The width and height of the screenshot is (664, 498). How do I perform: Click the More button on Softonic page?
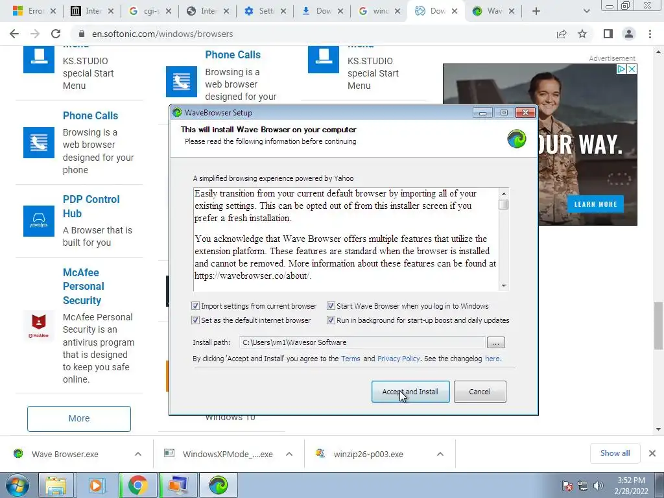click(78, 418)
